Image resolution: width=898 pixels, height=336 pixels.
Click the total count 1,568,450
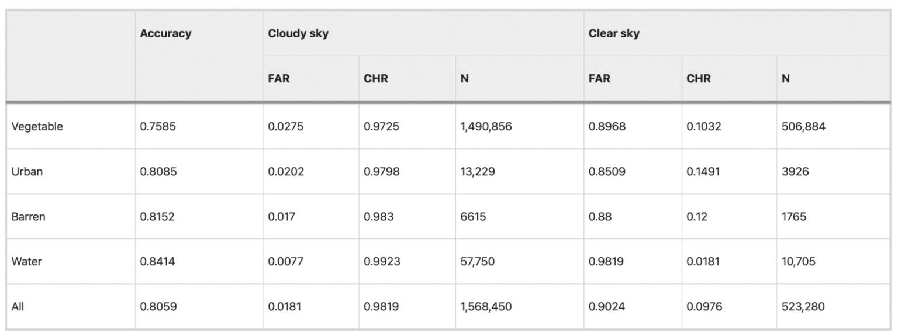click(486, 306)
